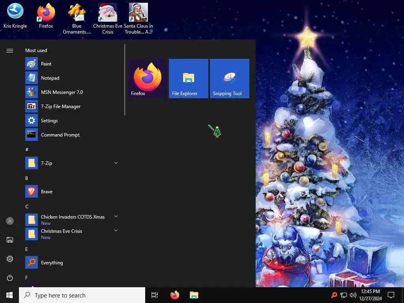The height and width of the screenshot is (303, 404).
Task: Click the network icon in system tray
Action: coord(344,295)
